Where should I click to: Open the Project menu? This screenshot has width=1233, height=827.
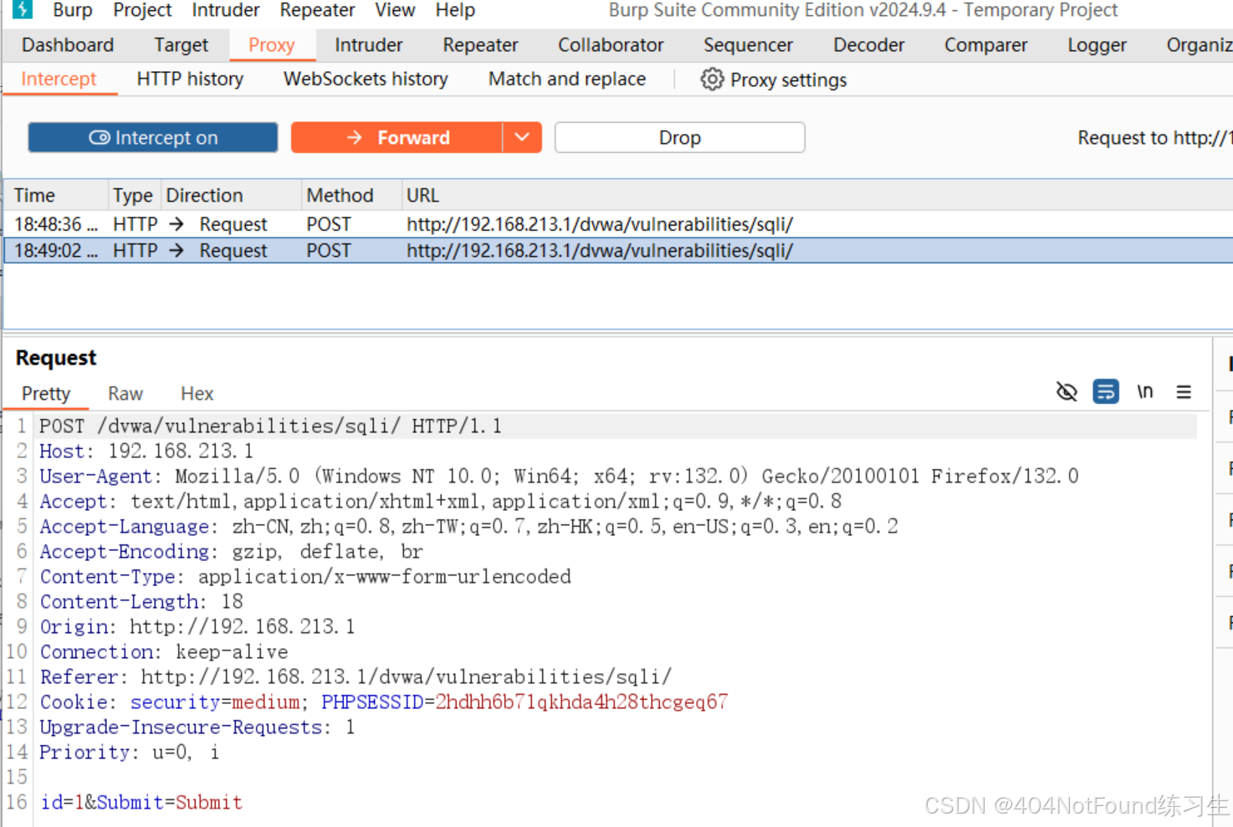coord(142,10)
